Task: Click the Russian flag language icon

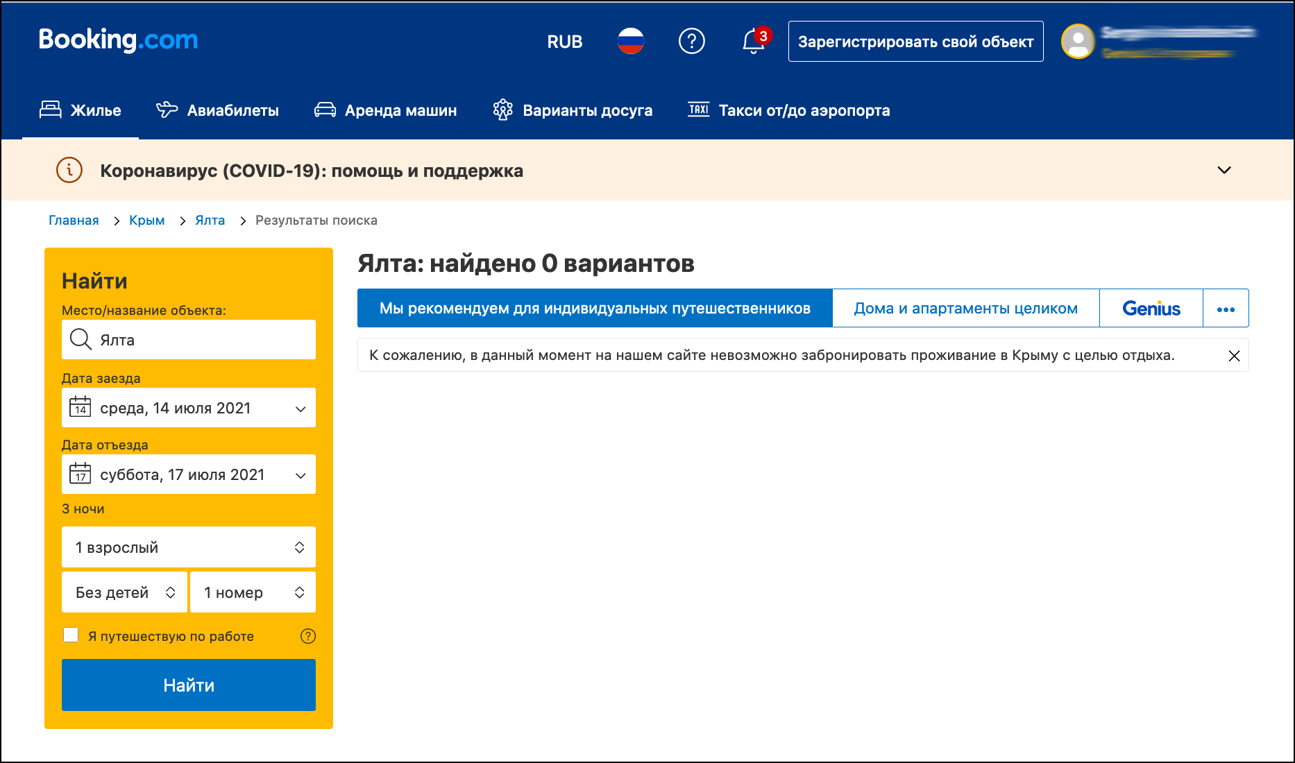Action: 630,41
